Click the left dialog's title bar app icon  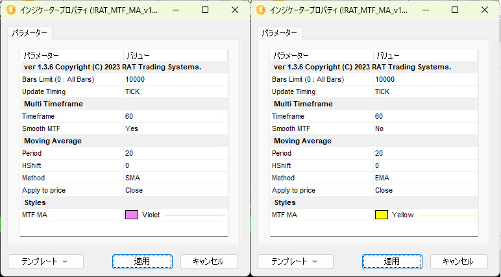click(10, 10)
